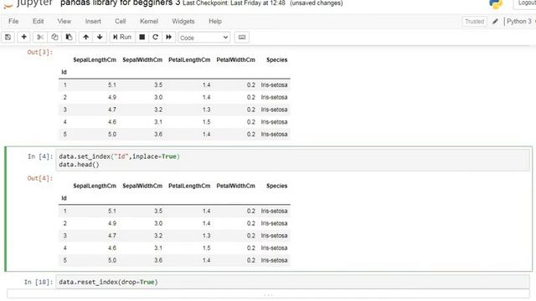The image size is (536, 301).
Task: Click the Id index label in Out[4] table
Action: 64,198
